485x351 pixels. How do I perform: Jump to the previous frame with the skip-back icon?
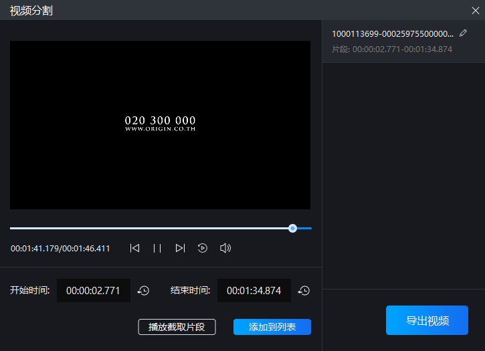tap(134, 248)
